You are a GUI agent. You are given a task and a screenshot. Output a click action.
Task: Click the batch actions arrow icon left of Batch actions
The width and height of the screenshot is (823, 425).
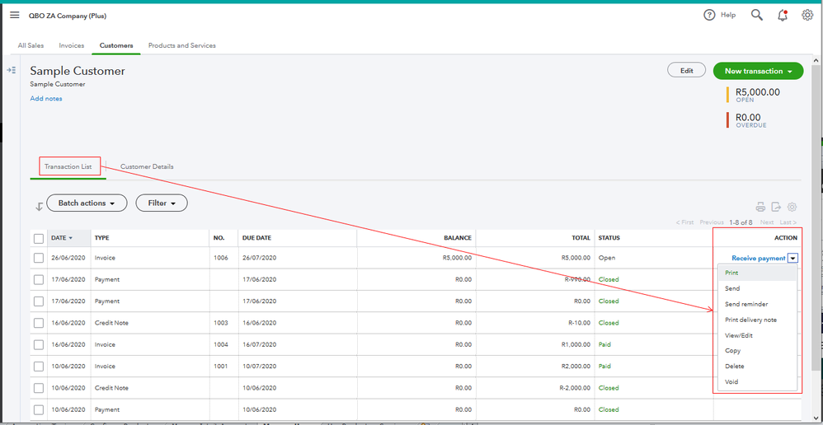39,207
